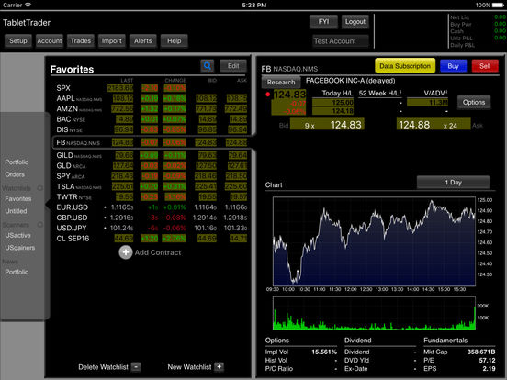Open the Setup menu
This screenshot has width=507, height=380.
(x=18, y=41)
